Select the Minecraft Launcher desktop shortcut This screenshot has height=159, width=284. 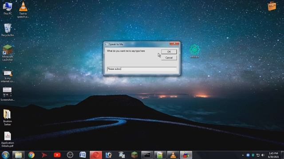(8, 53)
